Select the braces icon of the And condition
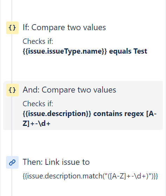Image resolution: width=166 pixels, height=196 pixels. pos(12,90)
